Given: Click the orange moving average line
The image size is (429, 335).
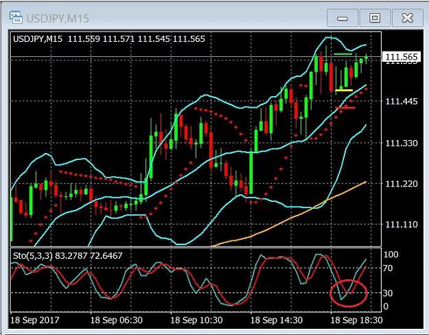Looking at the screenshot, I should [290, 218].
